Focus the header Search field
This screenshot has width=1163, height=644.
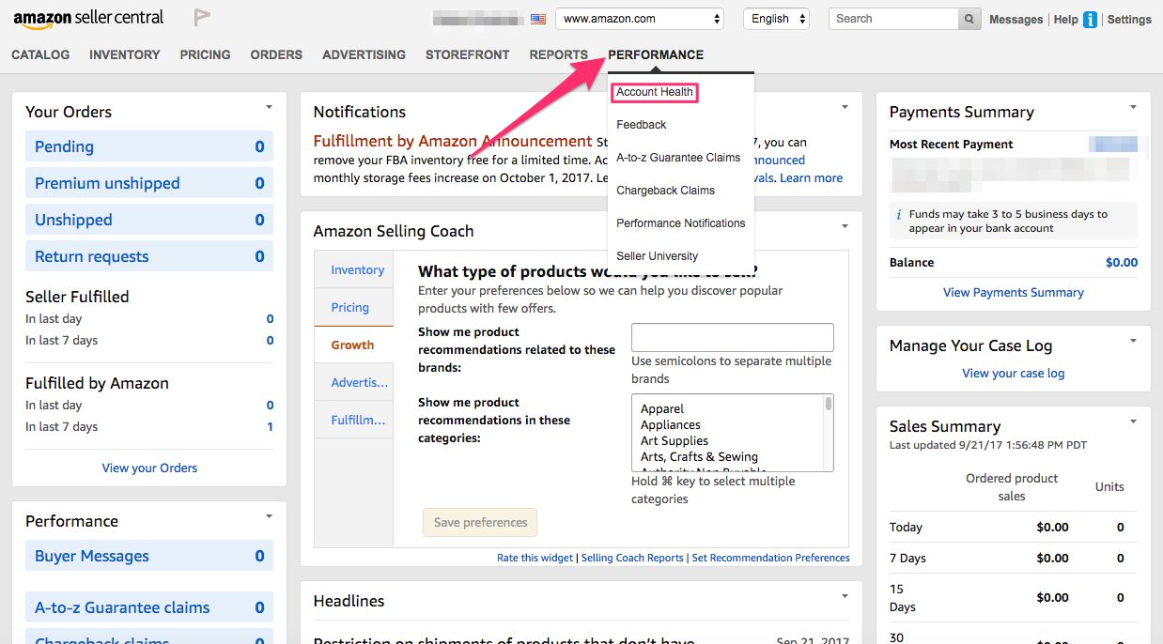[x=893, y=19]
